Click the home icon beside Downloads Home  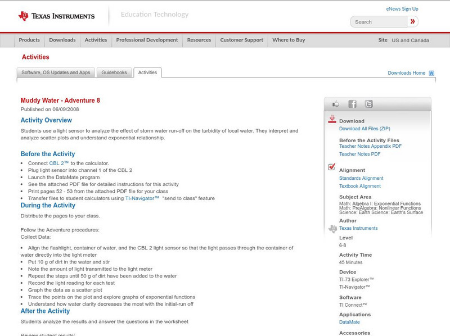(x=431, y=73)
